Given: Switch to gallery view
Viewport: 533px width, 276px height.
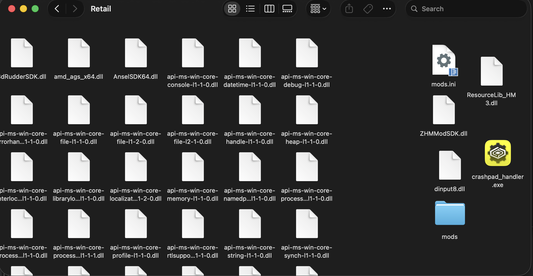Looking at the screenshot, I should [x=287, y=8].
